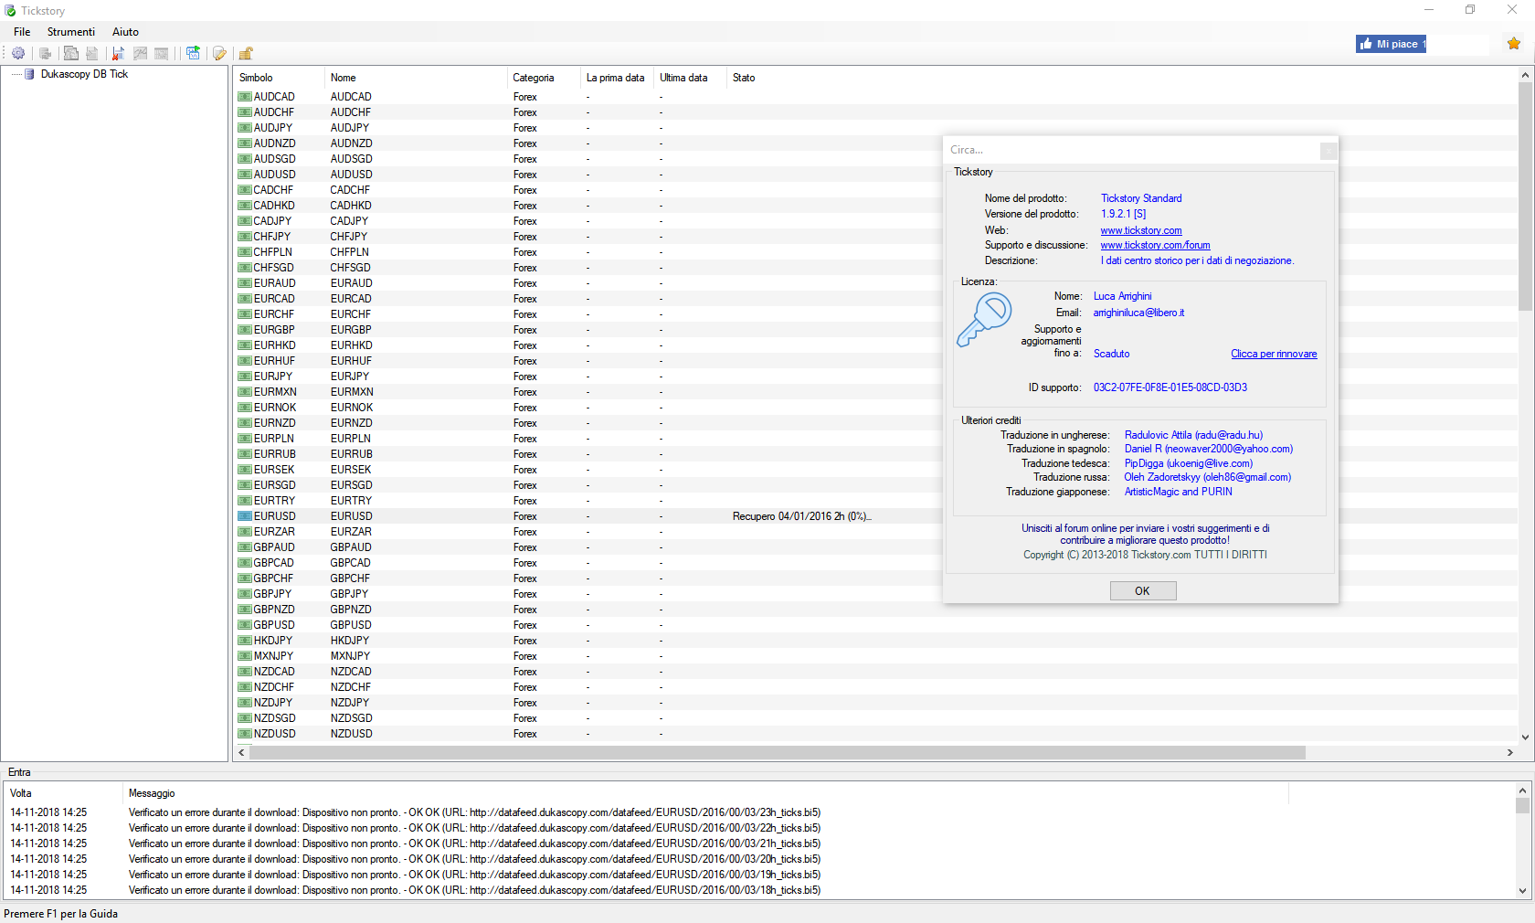Close the Circa dialog with its X
Screen dimensions: 1535x923
pyautogui.click(x=1329, y=151)
